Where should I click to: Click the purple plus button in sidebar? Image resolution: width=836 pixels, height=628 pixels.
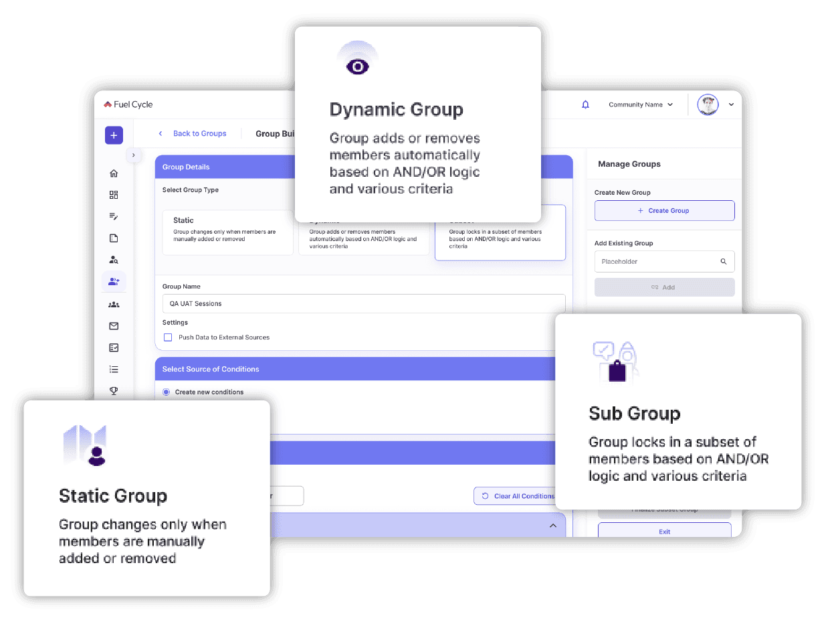114,135
